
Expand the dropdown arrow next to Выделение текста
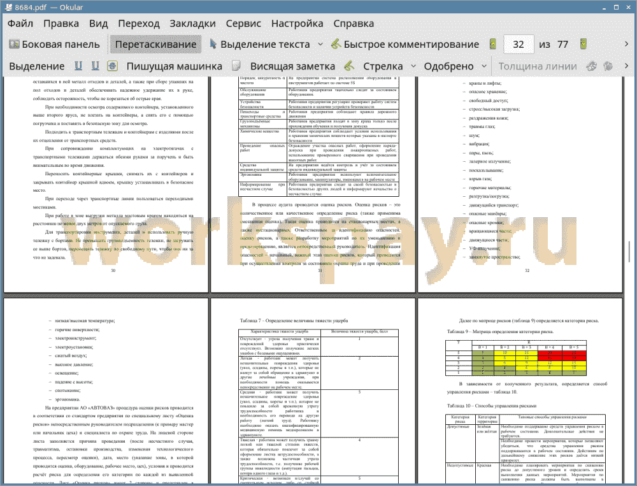click(320, 45)
